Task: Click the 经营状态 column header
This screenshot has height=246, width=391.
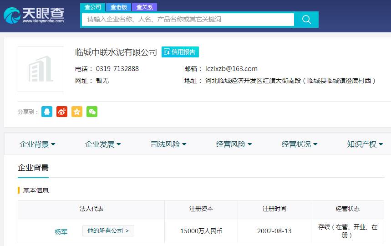Action: 348,209
